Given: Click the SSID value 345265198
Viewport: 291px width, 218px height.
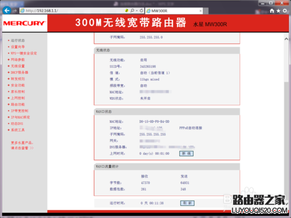Looking at the screenshot, I should (148, 66).
